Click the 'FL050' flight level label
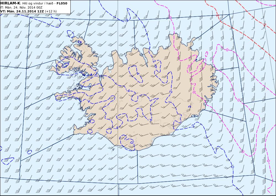 pos(62,3)
